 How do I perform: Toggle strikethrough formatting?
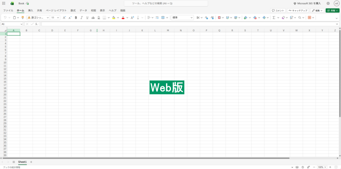(93, 18)
